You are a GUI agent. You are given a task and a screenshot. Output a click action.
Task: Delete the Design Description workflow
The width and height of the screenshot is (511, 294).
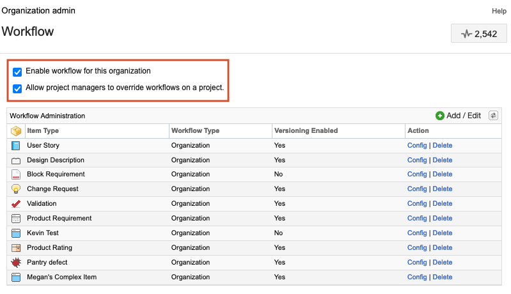click(x=442, y=160)
